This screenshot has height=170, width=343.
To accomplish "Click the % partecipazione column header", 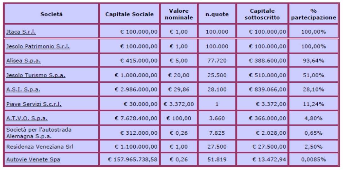I will pyautogui.click(x=314, y=14).
